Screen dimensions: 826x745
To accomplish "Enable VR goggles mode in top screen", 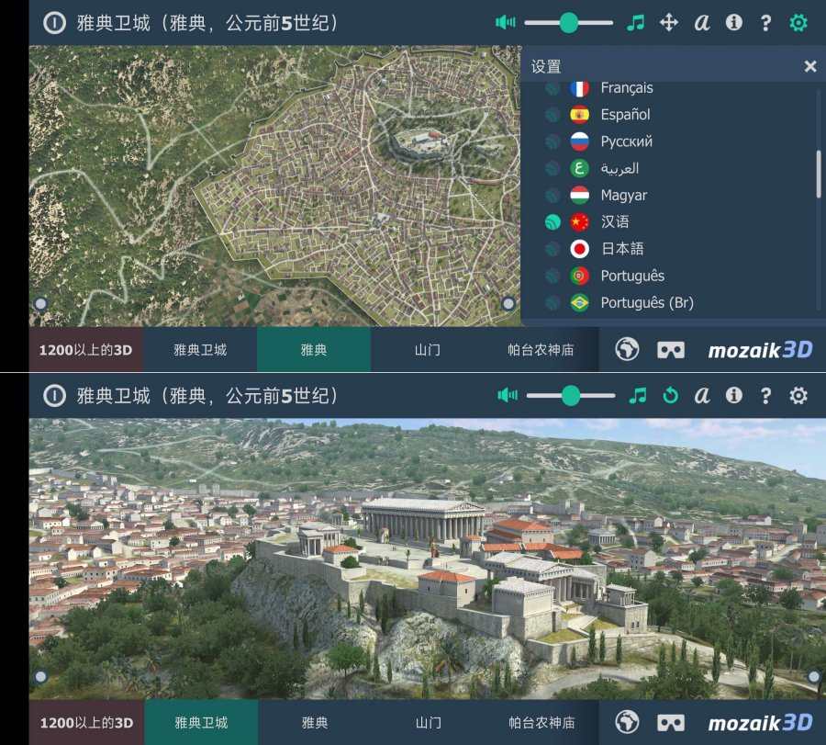I will (x=671, y=350).
